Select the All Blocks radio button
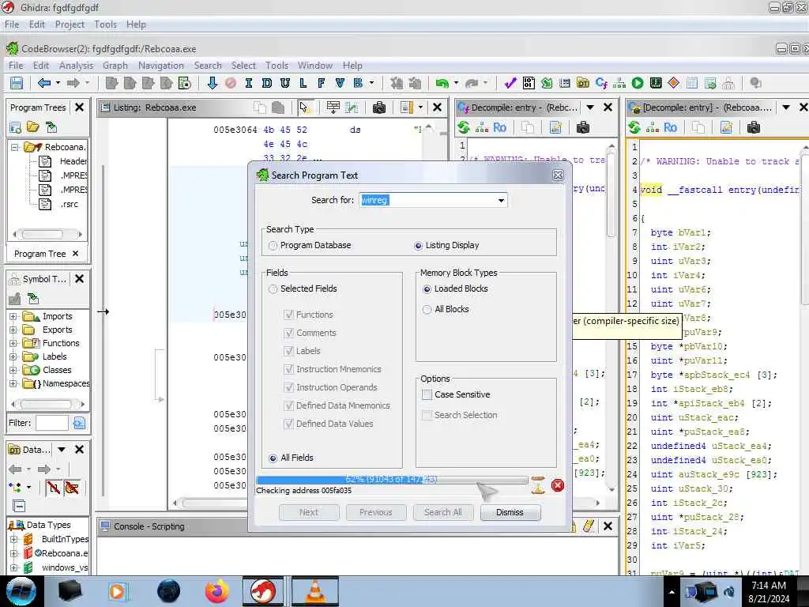Screen dimensions: 809x607 pos(427,310)
